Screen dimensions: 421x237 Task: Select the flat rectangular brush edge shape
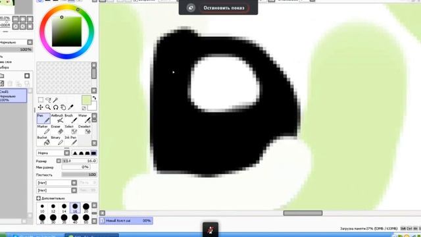click(93, 153)
